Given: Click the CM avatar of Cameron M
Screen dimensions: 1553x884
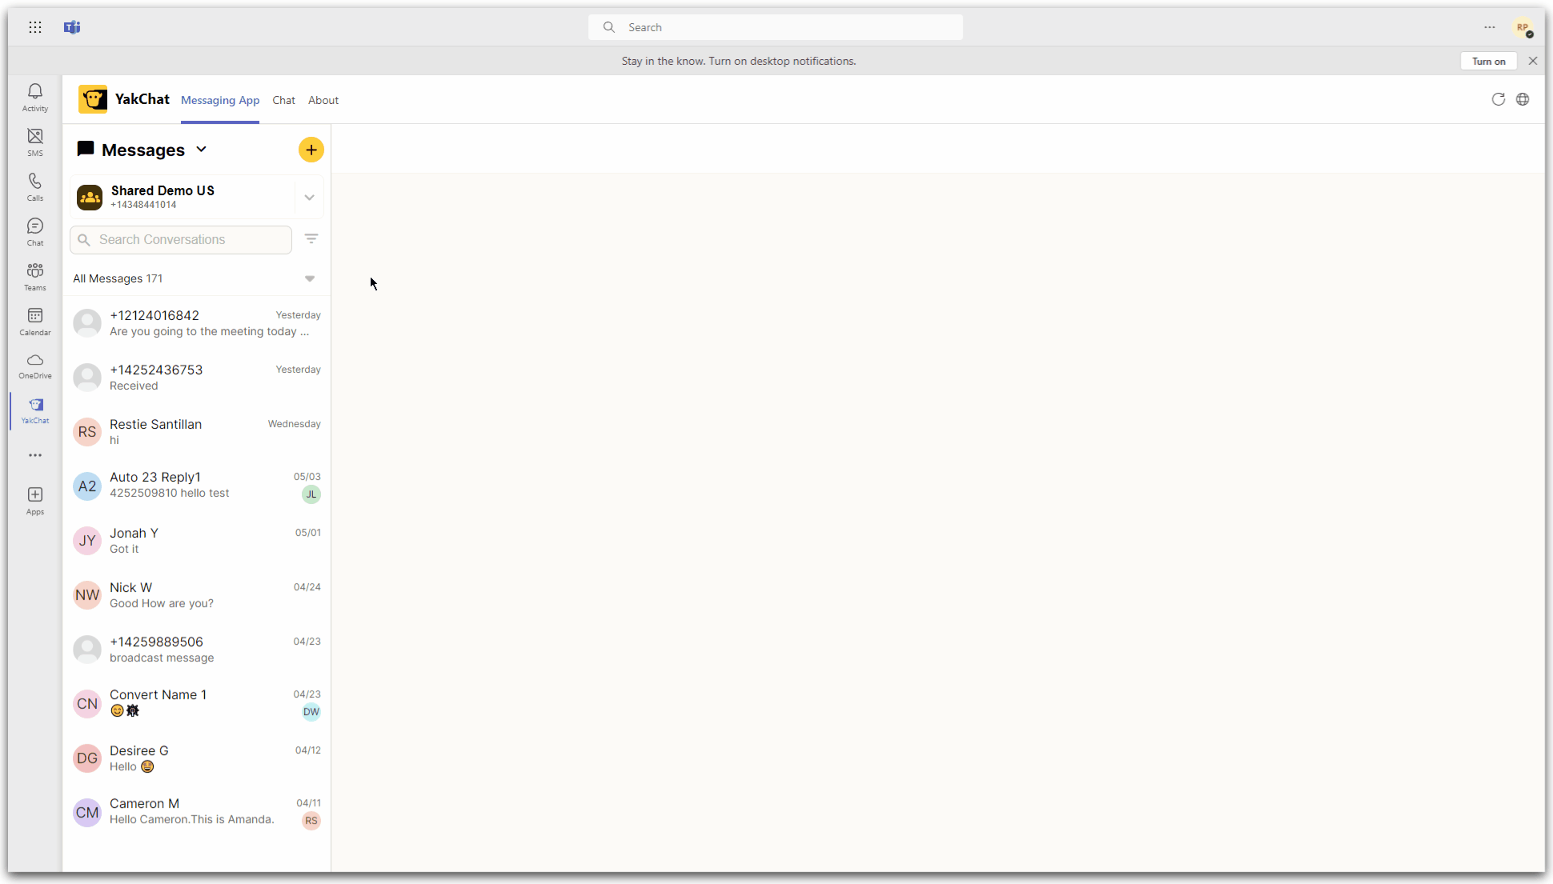Looking at the screenshot, I should pos(87,813).
